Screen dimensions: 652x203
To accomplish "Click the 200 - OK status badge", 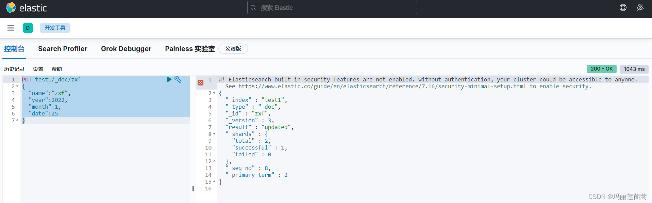I will [x=602, y=69].
